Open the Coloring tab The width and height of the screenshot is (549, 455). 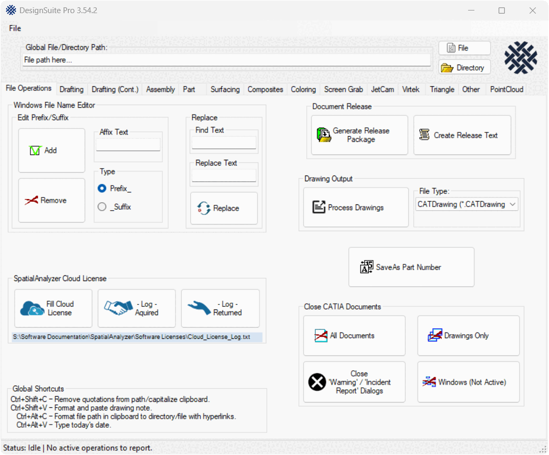303,89
